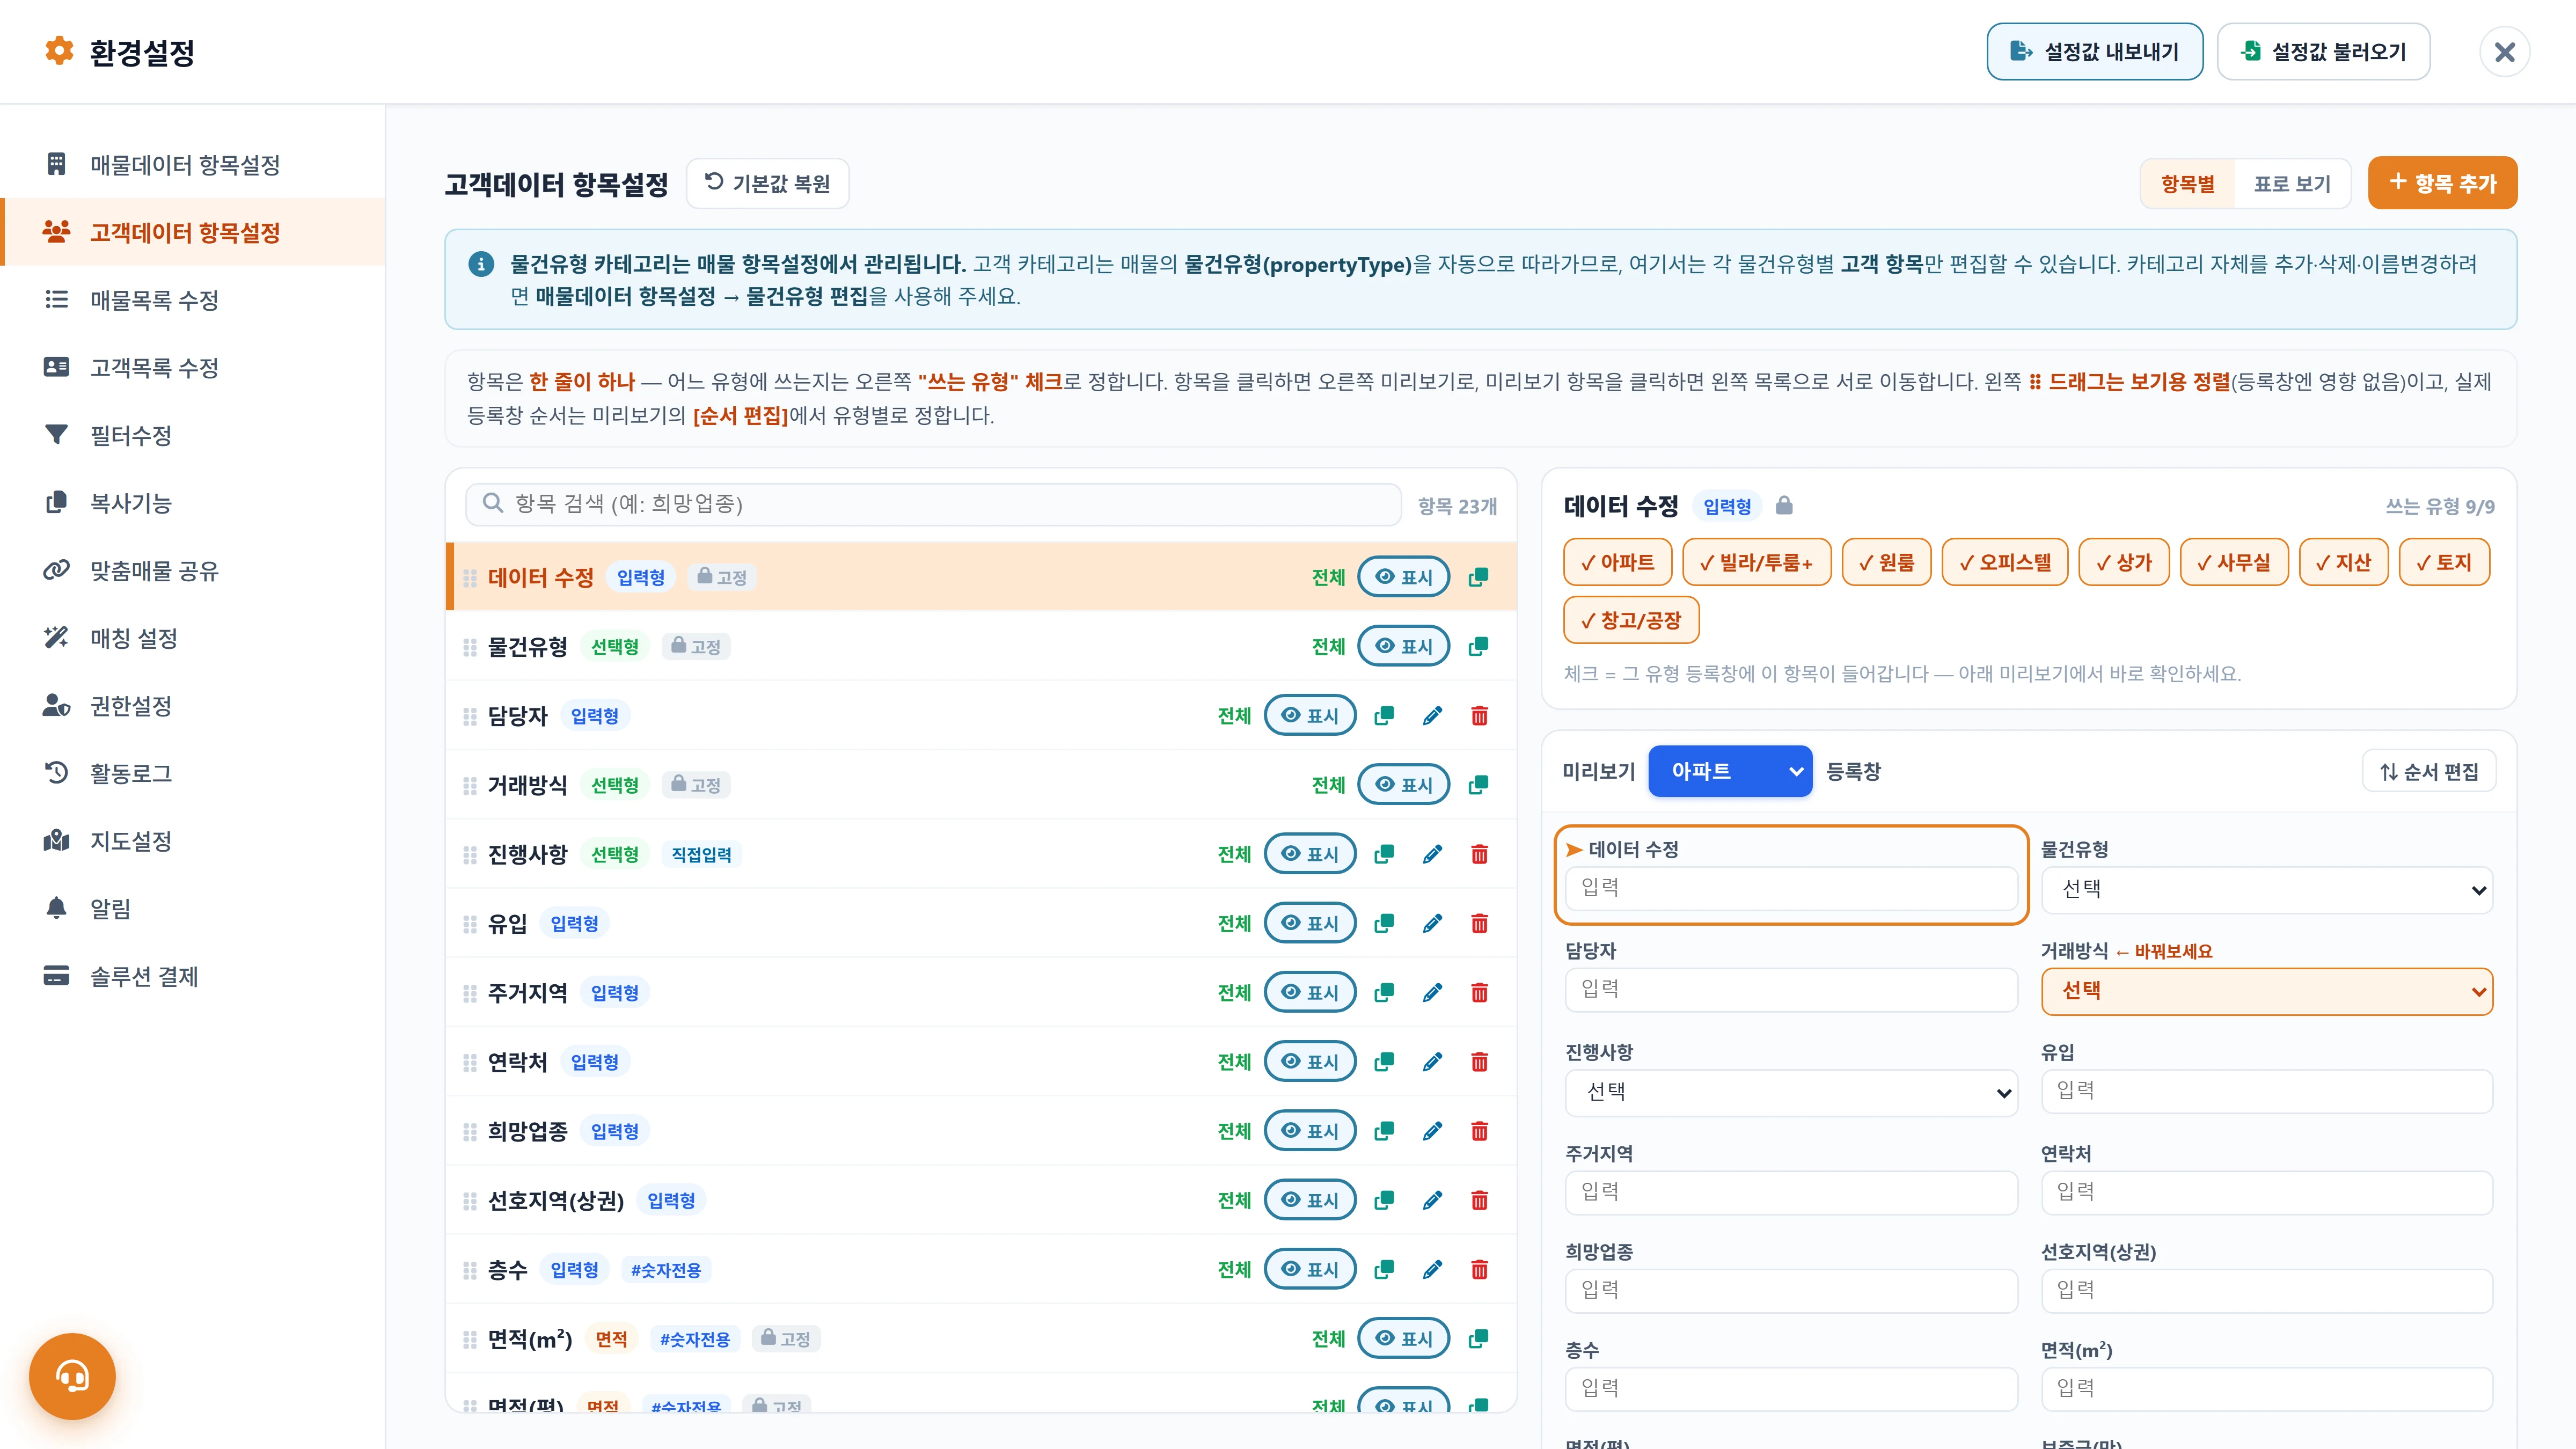
Task: Open 알림 in sidebar
Action: (x=193, y=908)
